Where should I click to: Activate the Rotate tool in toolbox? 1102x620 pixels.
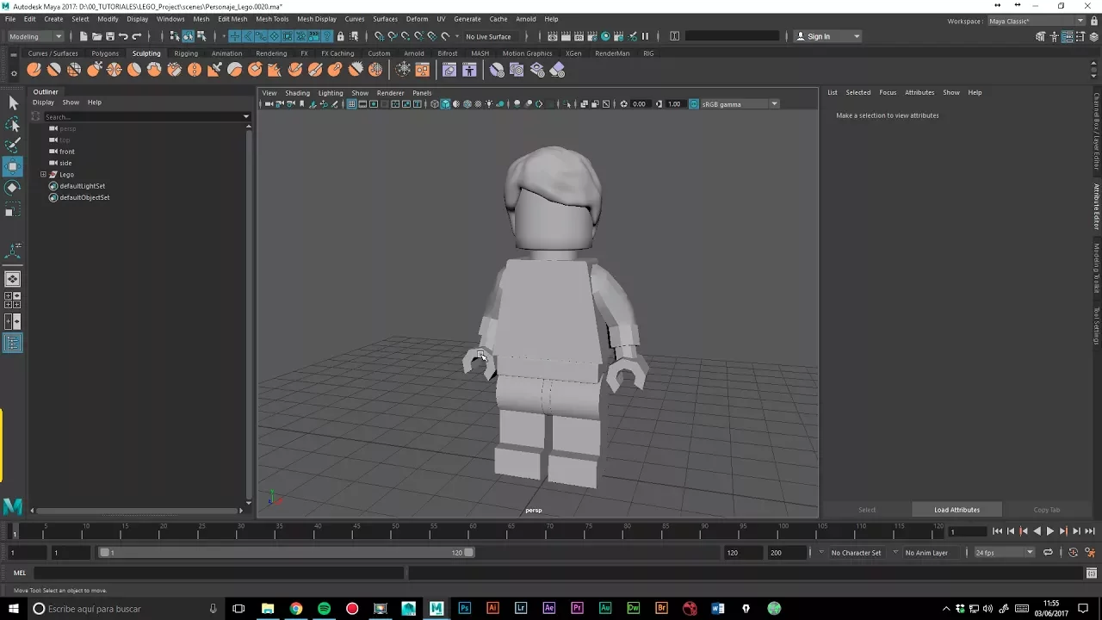coord(13,187)
